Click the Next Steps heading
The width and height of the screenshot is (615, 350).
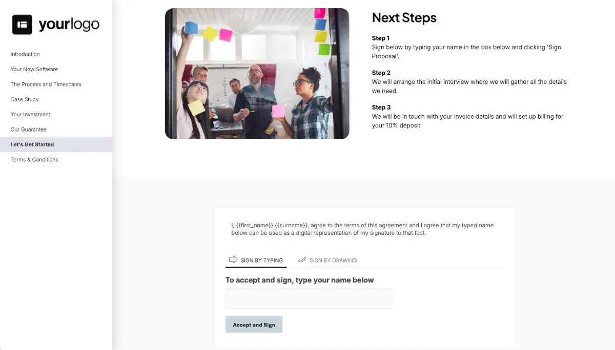404,18
